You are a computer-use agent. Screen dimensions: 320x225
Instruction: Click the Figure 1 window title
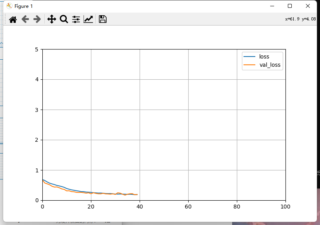24,6
